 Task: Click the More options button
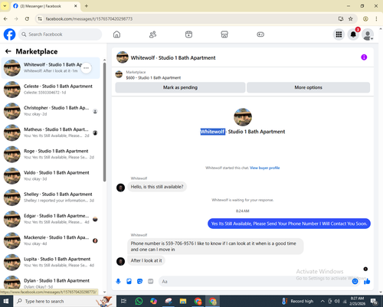point(308,87)
